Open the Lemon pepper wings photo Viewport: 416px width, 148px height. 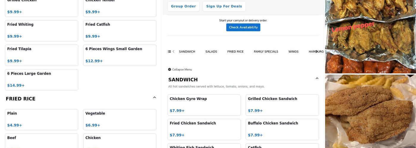click(x=370, y=36)
